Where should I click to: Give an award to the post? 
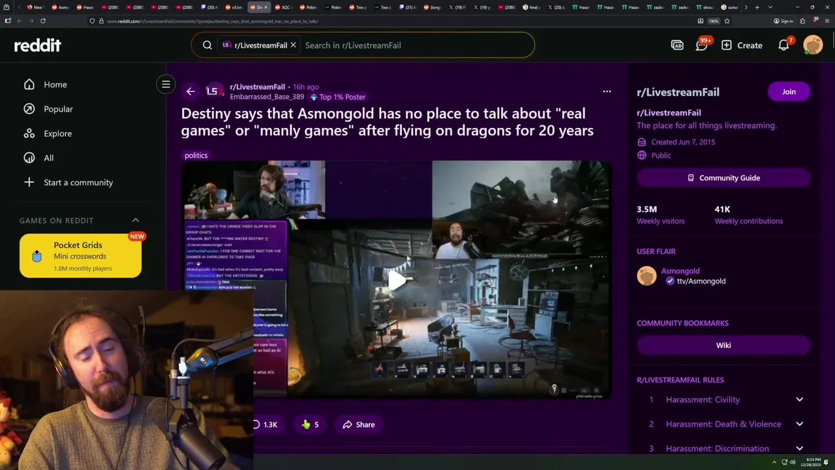pyautogui.click(x=310, y=424)
